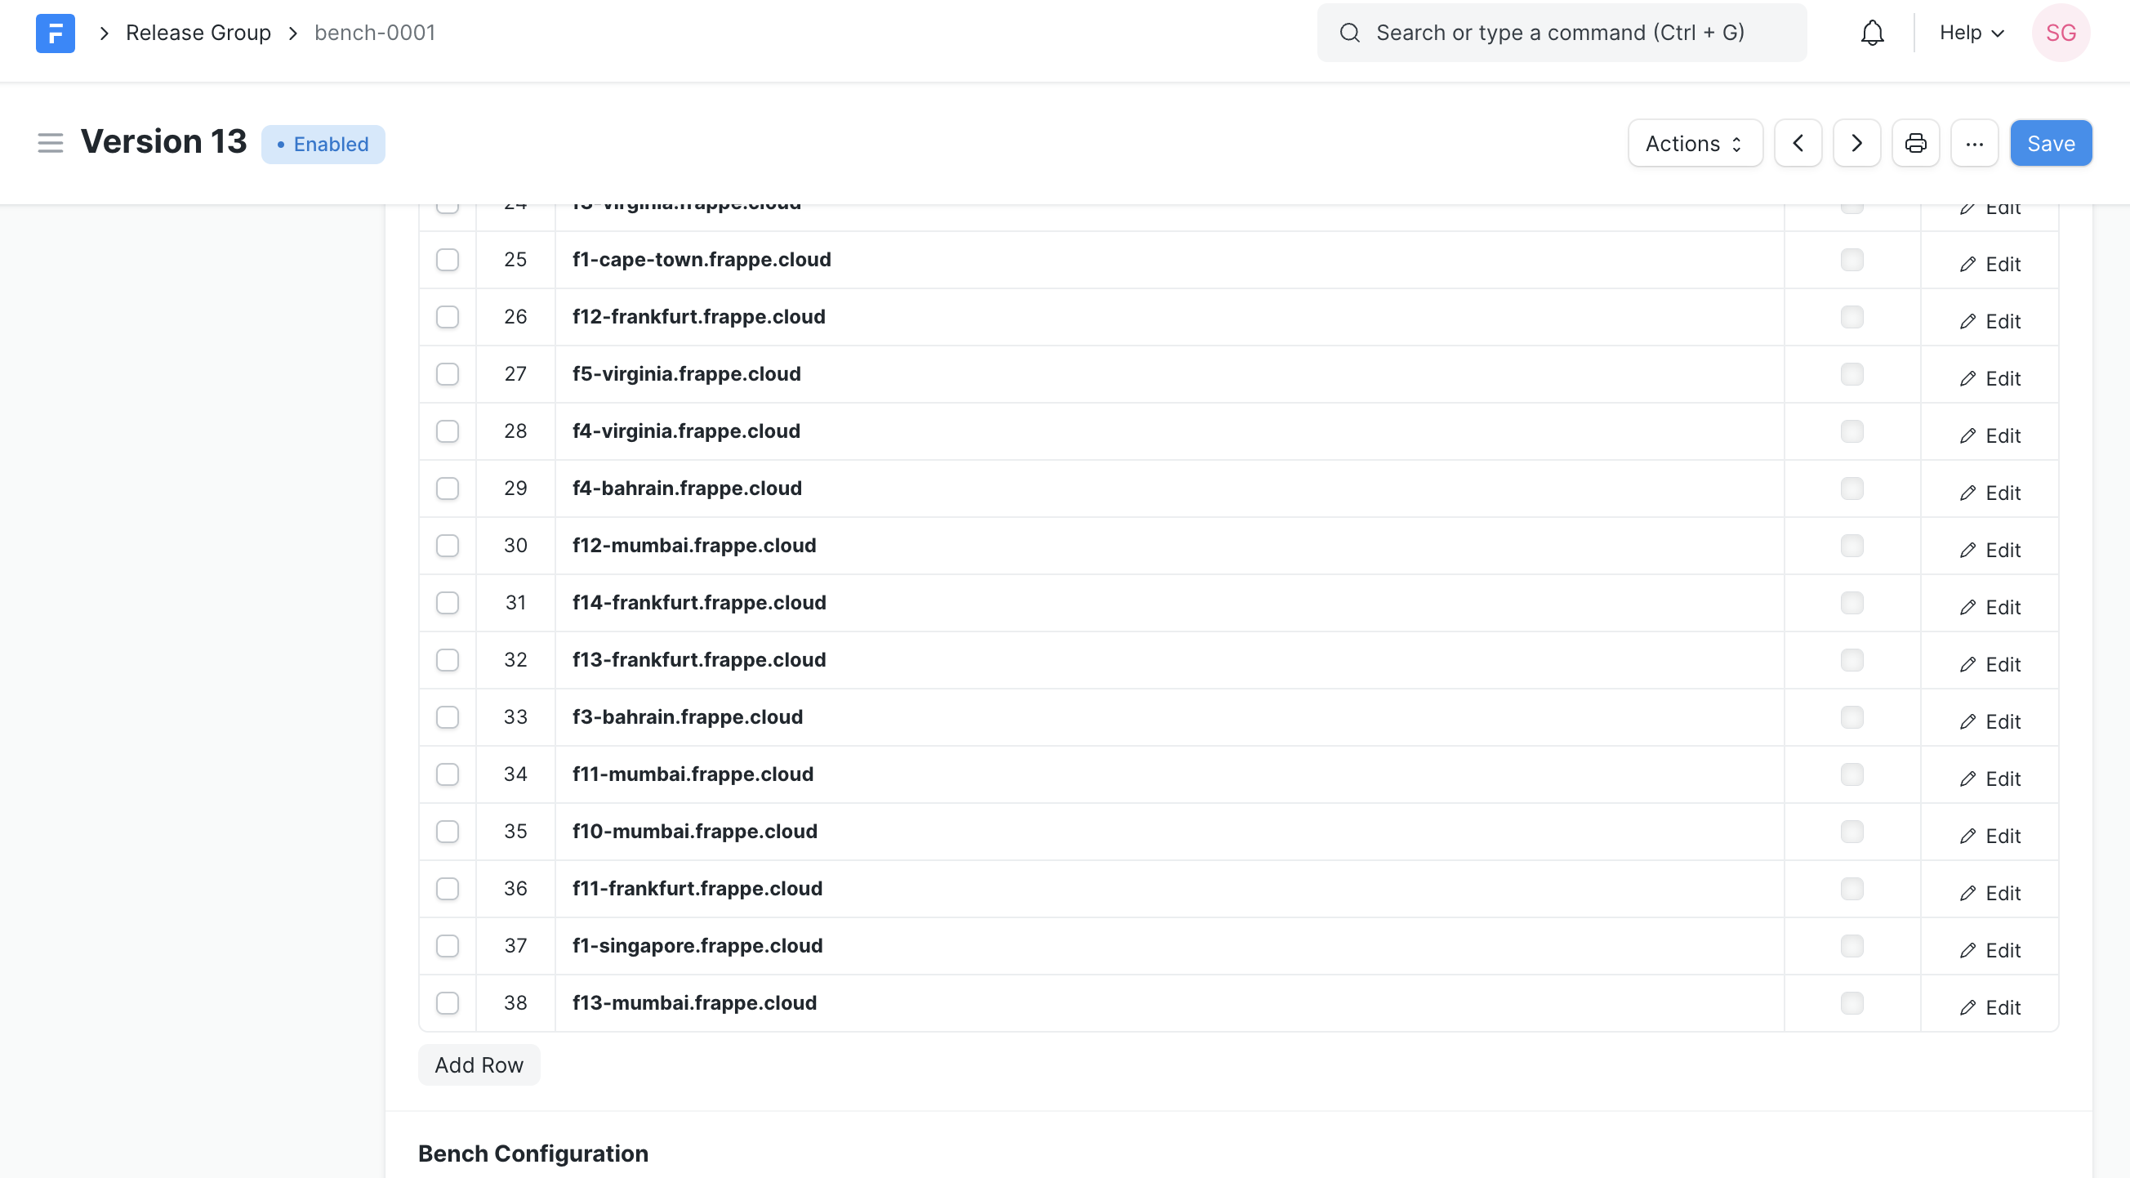
Task: Check row 38 f13-mumbai selection box
Action: [x=448, y=1003]
